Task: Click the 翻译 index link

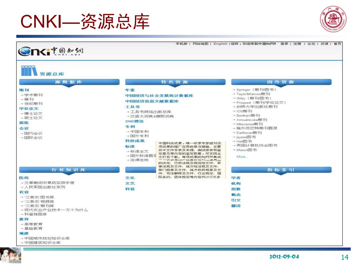Action: pyautogui.click(x=236, y=206)
